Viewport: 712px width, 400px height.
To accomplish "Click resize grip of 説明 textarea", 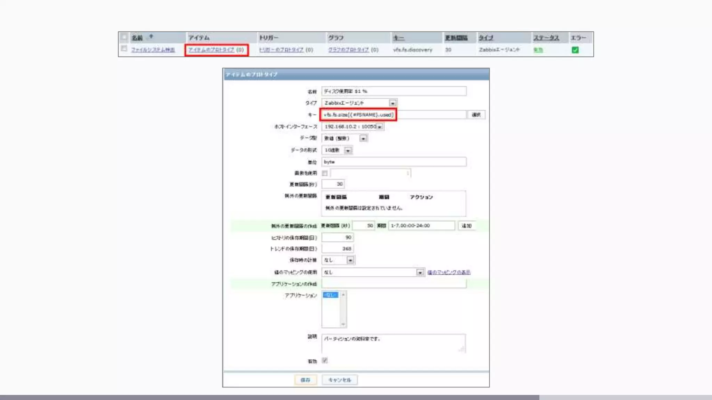I will coord(462,349).
